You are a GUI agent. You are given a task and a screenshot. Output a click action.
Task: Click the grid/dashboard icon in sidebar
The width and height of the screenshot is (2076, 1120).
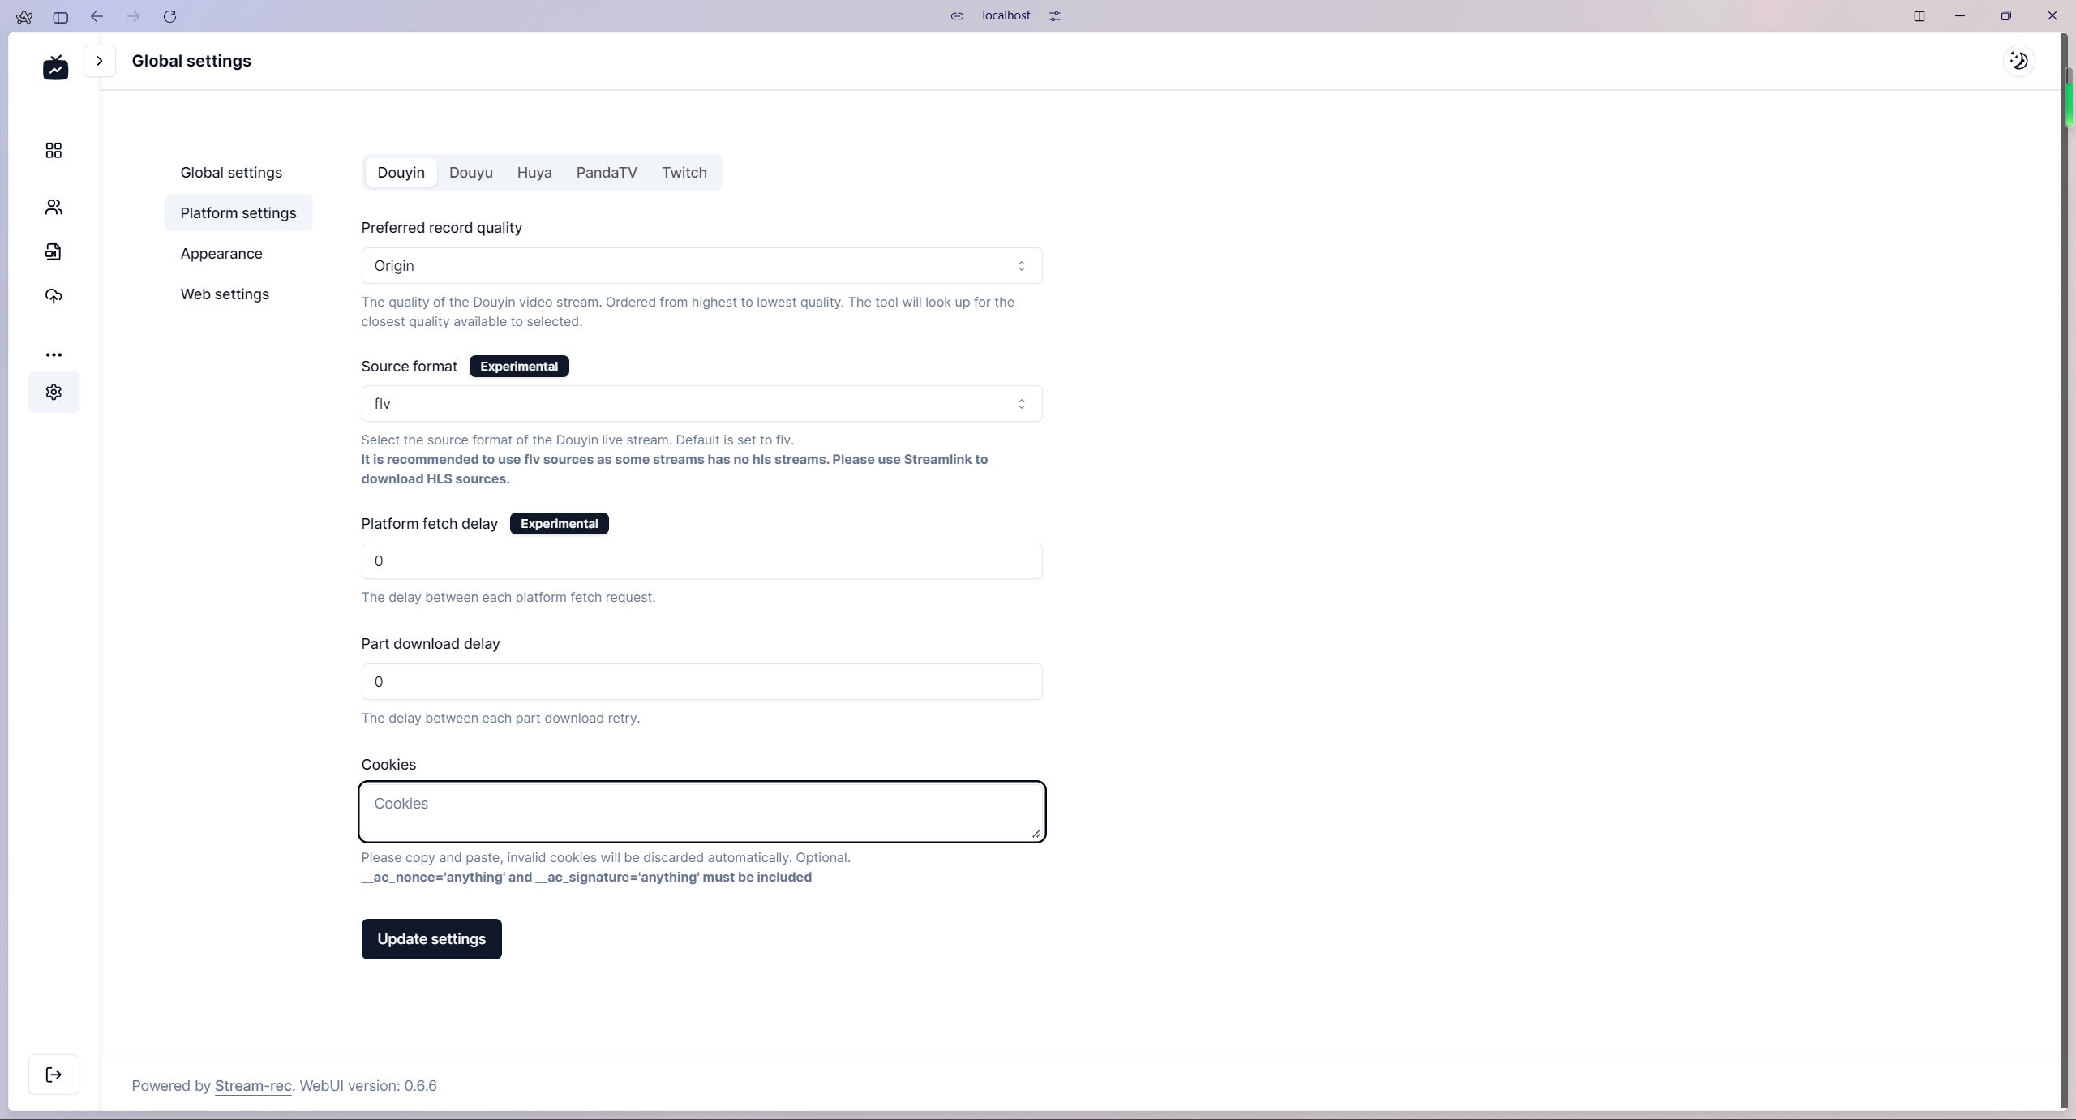click(54, 149)
